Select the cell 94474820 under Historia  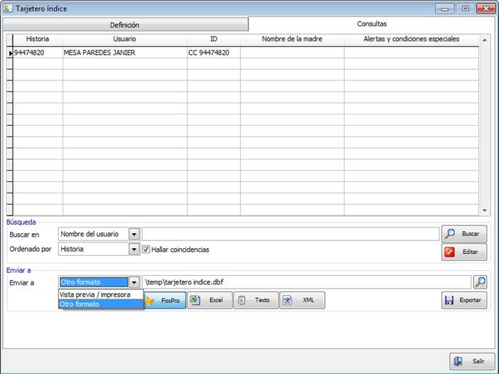tap(38, 53)
